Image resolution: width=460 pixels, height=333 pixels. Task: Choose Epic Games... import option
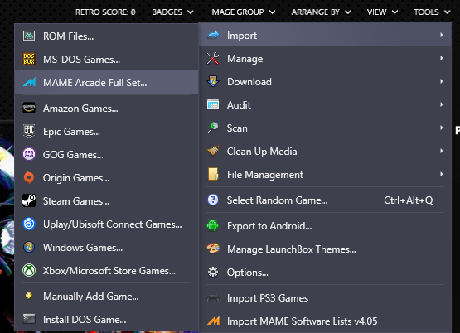click(x=106, y=131)
